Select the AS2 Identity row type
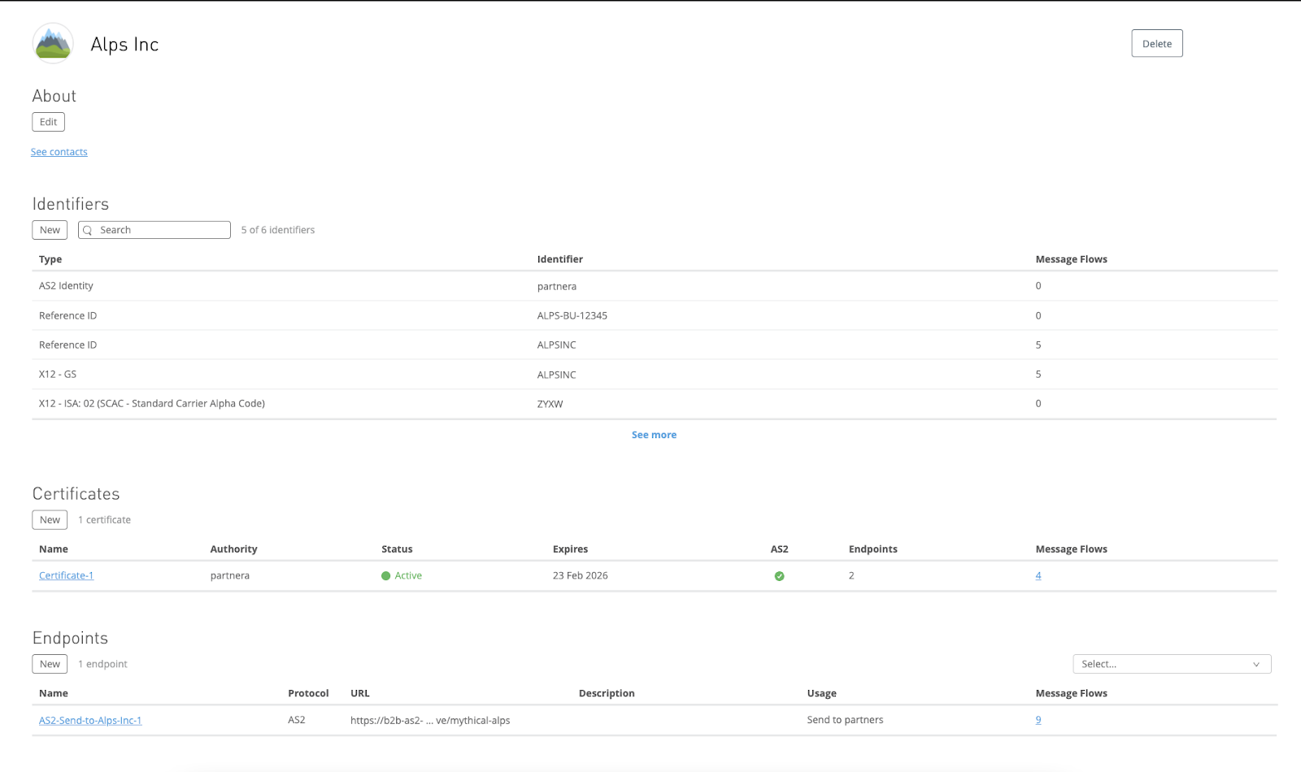The width and height of the screenshot is (1301, 772). [66, 286]
